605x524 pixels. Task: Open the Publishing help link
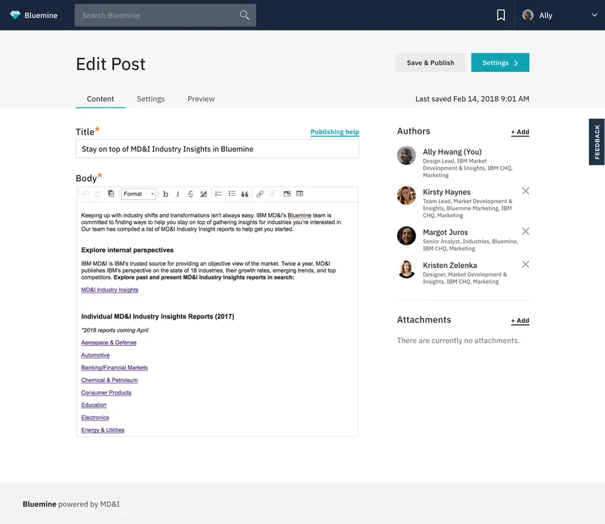click(x=335, y=132)
